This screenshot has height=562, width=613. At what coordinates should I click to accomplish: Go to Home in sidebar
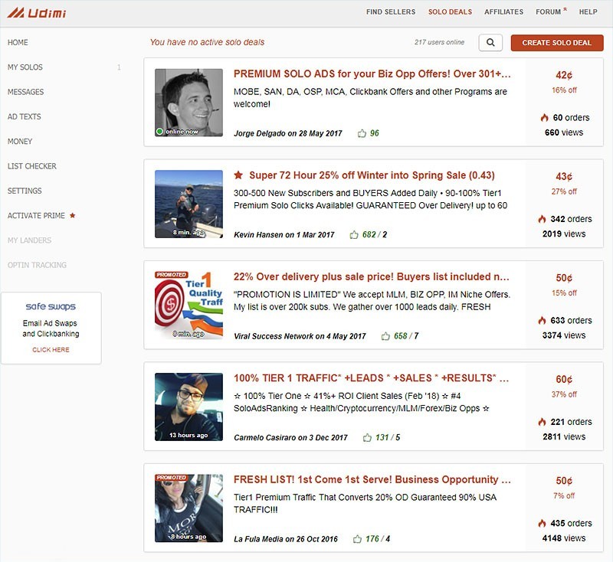coord(18,42)
